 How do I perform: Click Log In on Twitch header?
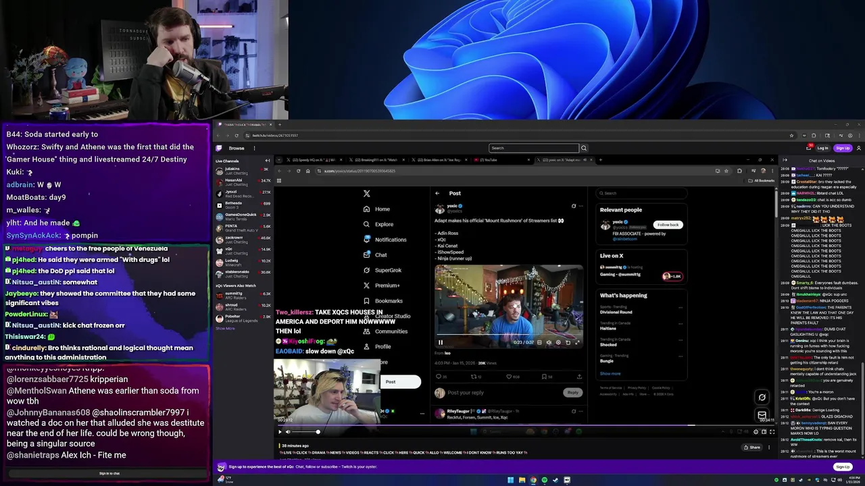point(822,148)
